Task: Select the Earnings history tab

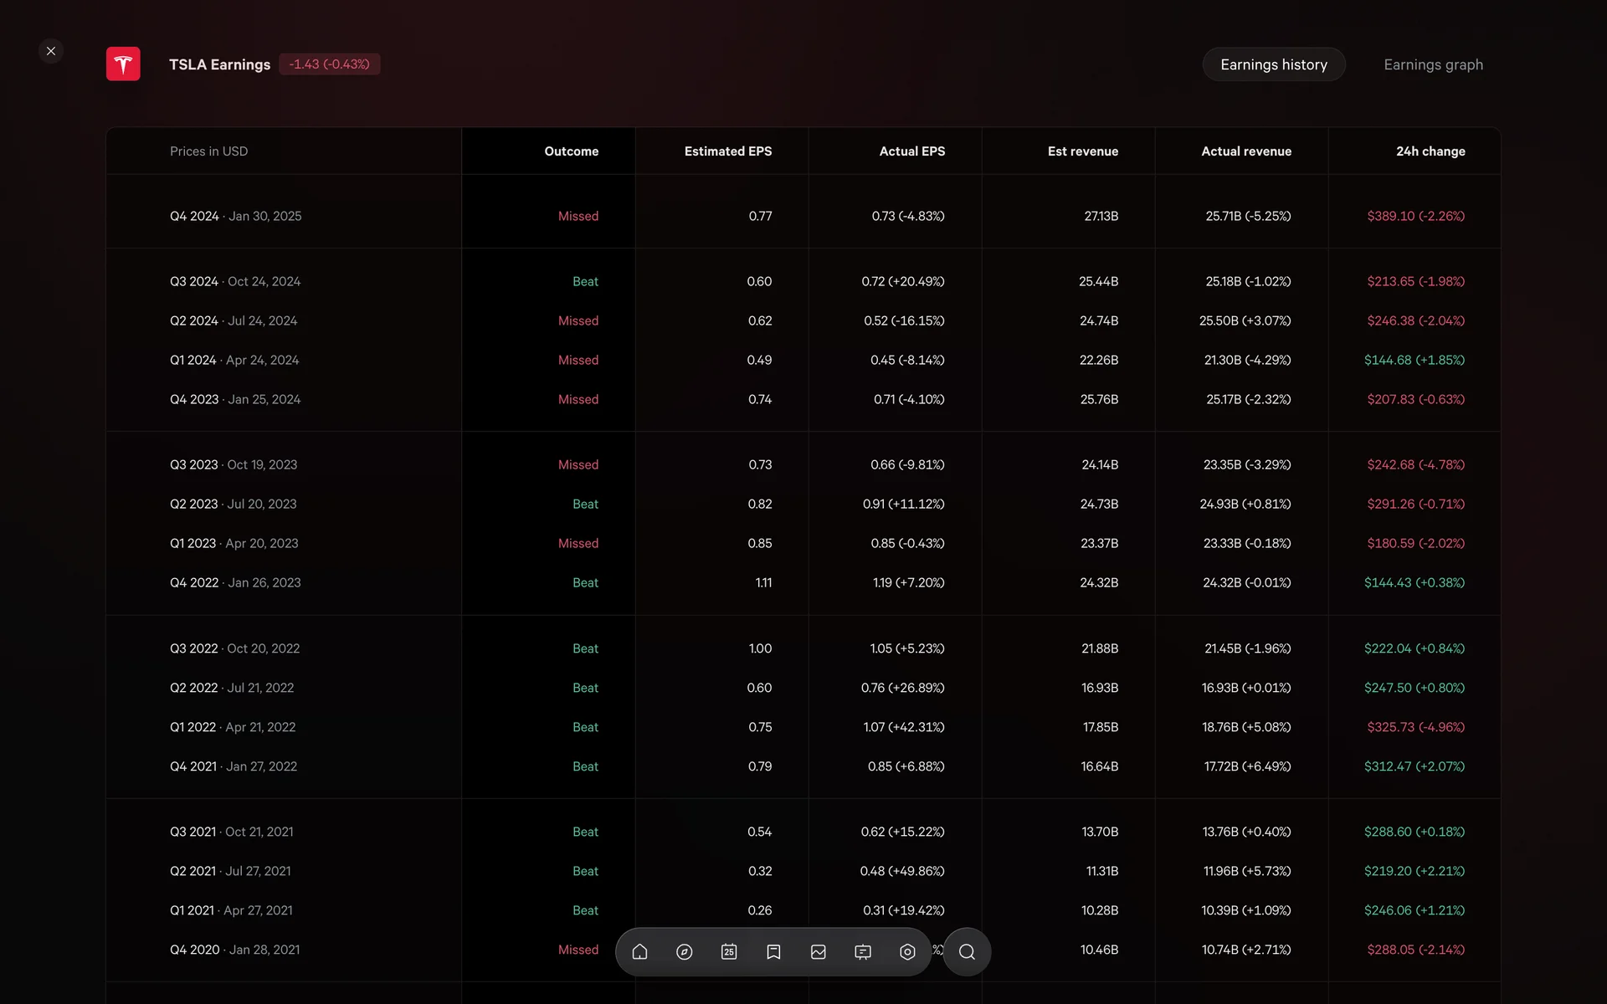Action: point(1273,64)
